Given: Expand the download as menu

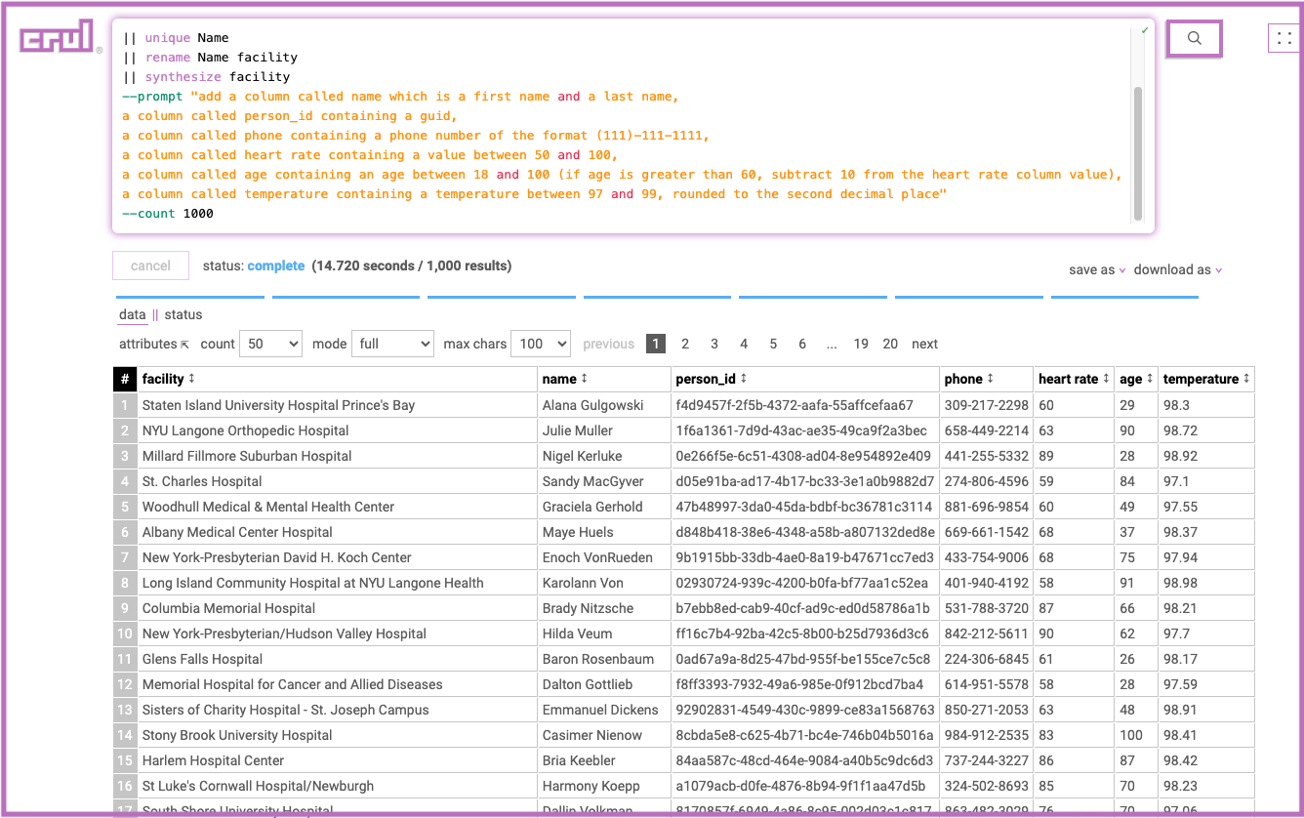Looking at the screenshot, I should [x=1178, y=270].
